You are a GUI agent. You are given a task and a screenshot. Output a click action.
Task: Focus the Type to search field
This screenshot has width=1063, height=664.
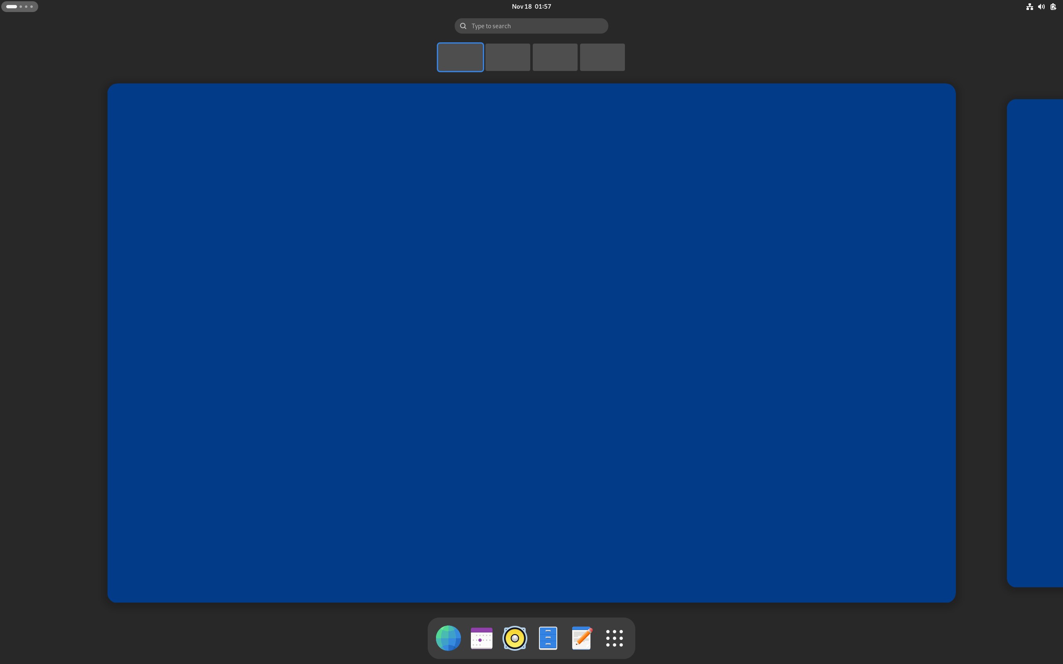[531, 26]
